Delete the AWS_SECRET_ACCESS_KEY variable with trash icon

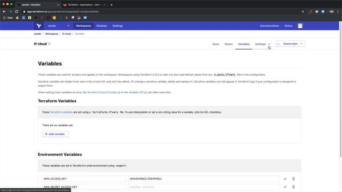(293, 187)
